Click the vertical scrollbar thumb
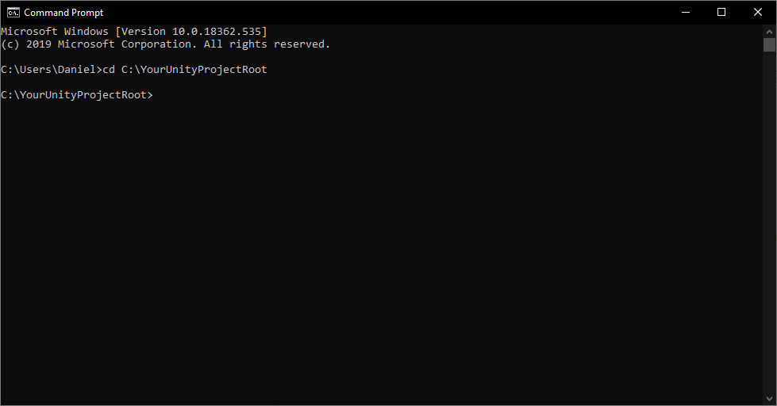This screenshot has width=777, height=406. (x=769, y=44)
